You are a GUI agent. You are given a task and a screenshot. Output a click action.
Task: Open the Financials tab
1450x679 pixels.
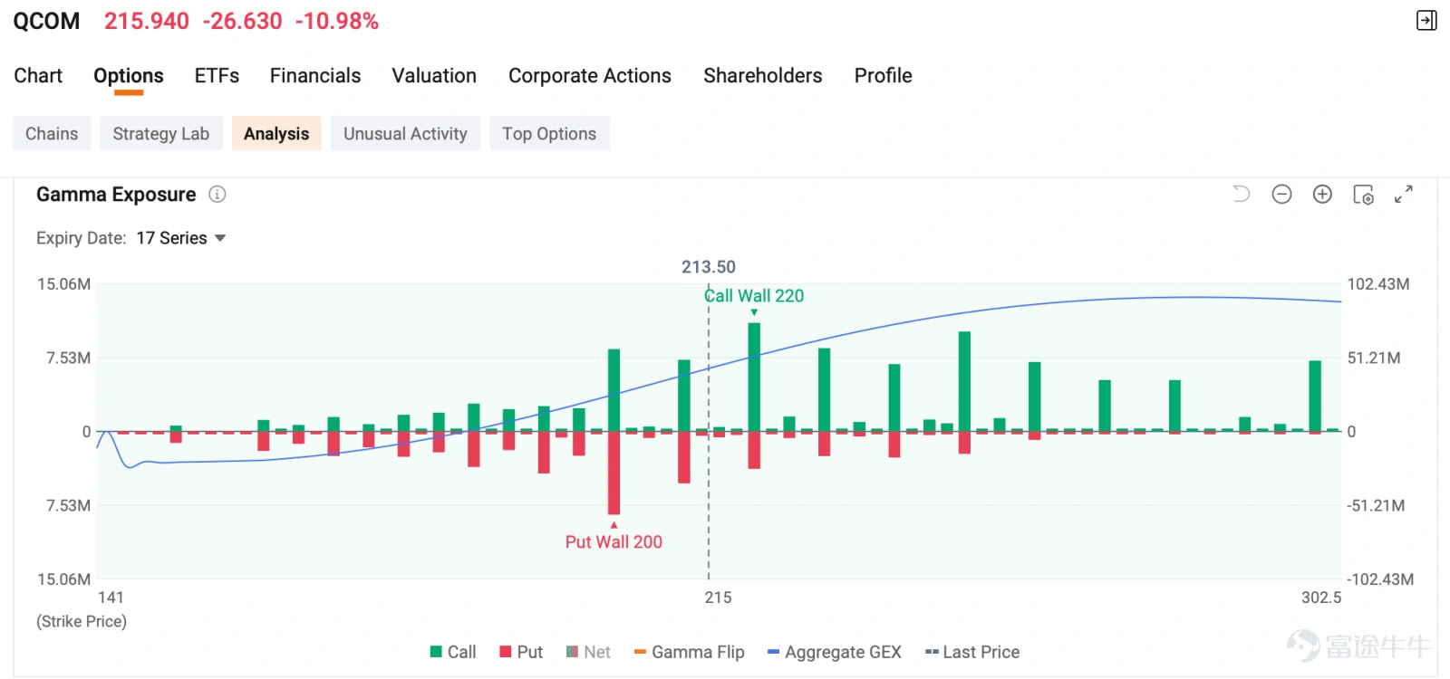(x=315, y=76)
